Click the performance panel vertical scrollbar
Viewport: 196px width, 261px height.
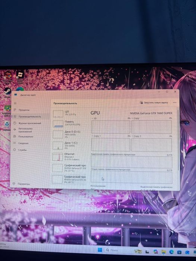click(178, 140)
